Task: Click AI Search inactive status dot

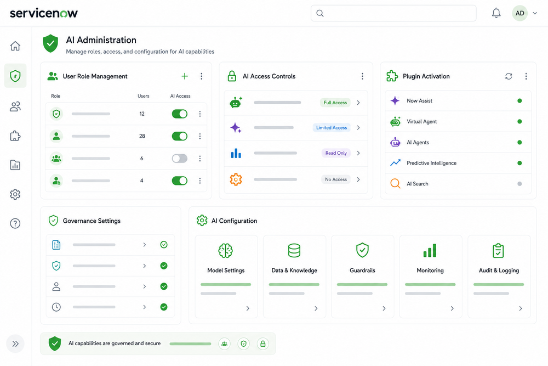Action: click(520, 184)
